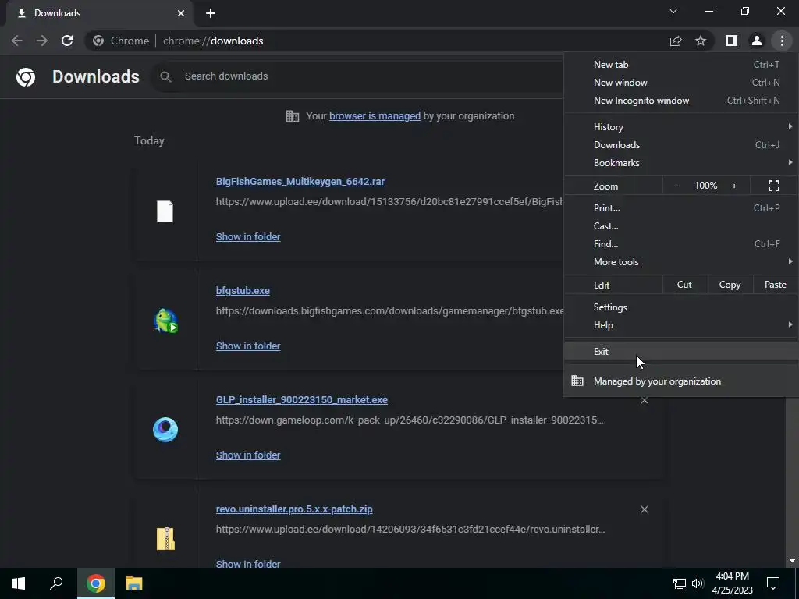The height and width of the screenshot is (599, 799).
Task: Enter fullscreen using Zoom fullscreen icon
Action: pos(773,186)
